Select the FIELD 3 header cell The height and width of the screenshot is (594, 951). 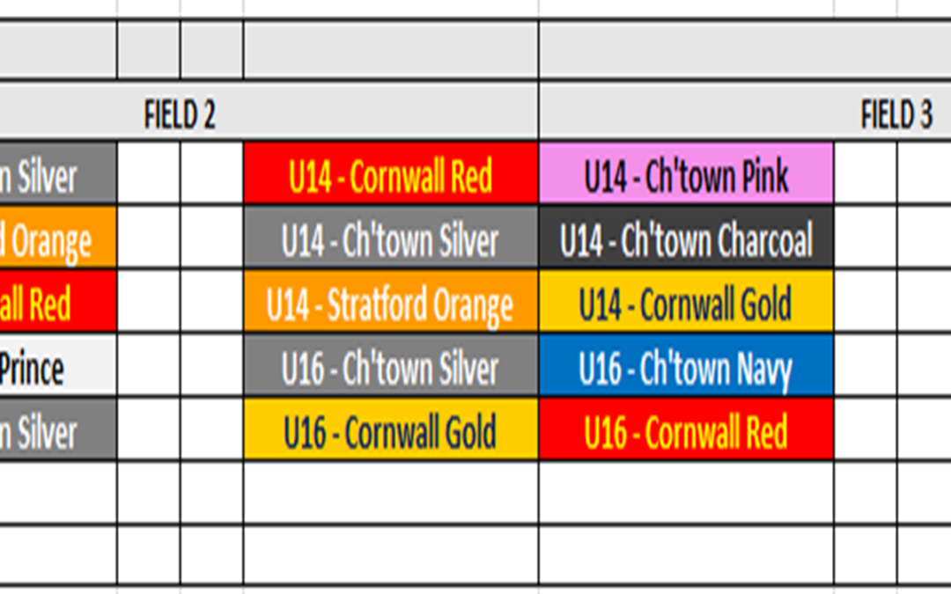click(745, 112)
